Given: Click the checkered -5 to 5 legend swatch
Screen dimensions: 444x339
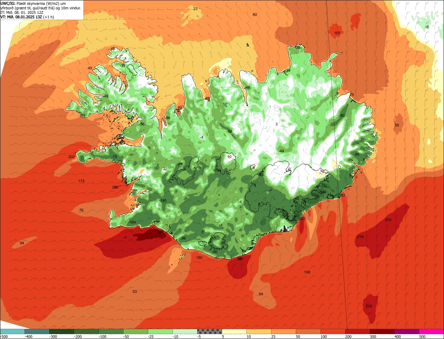Looking at the screenshot, I should [x=210, y=331].
